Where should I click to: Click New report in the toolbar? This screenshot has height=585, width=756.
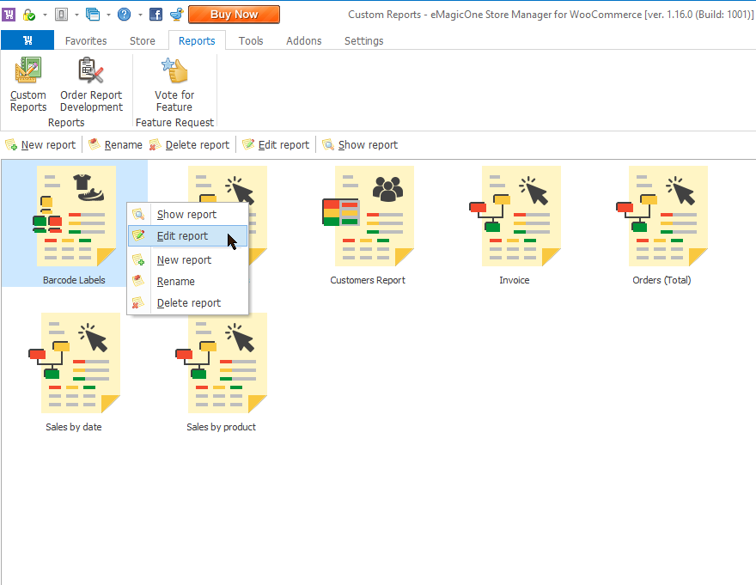(40, 145)
